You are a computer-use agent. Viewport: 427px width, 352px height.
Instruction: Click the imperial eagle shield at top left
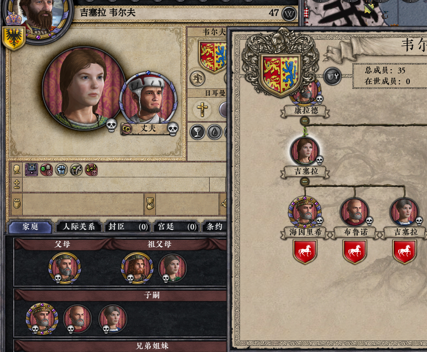[x=14, y=38]
